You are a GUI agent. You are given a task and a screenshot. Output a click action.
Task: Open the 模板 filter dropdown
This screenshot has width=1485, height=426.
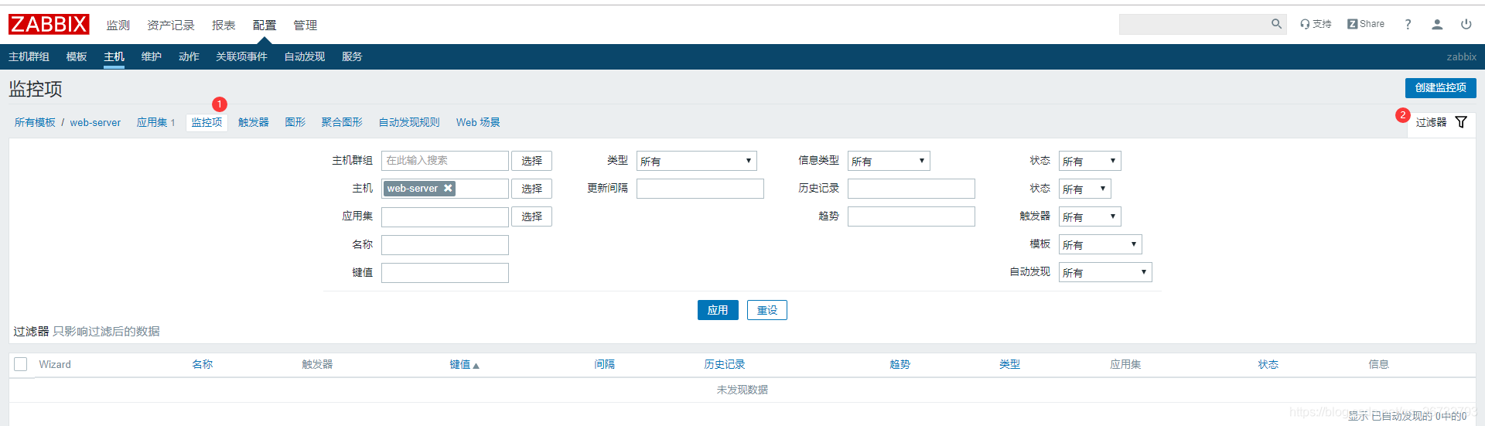pyautogui.click(x=1100, y=244)
